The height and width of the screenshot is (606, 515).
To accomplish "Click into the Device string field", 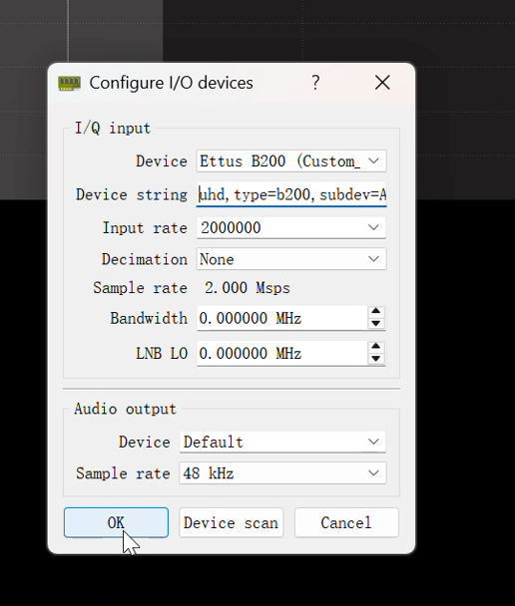I will tap(291, 194).
